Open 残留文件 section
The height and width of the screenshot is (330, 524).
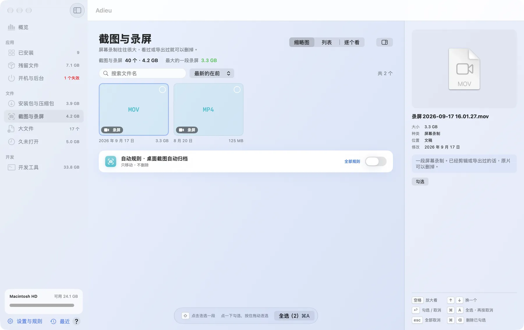(44, 65)
